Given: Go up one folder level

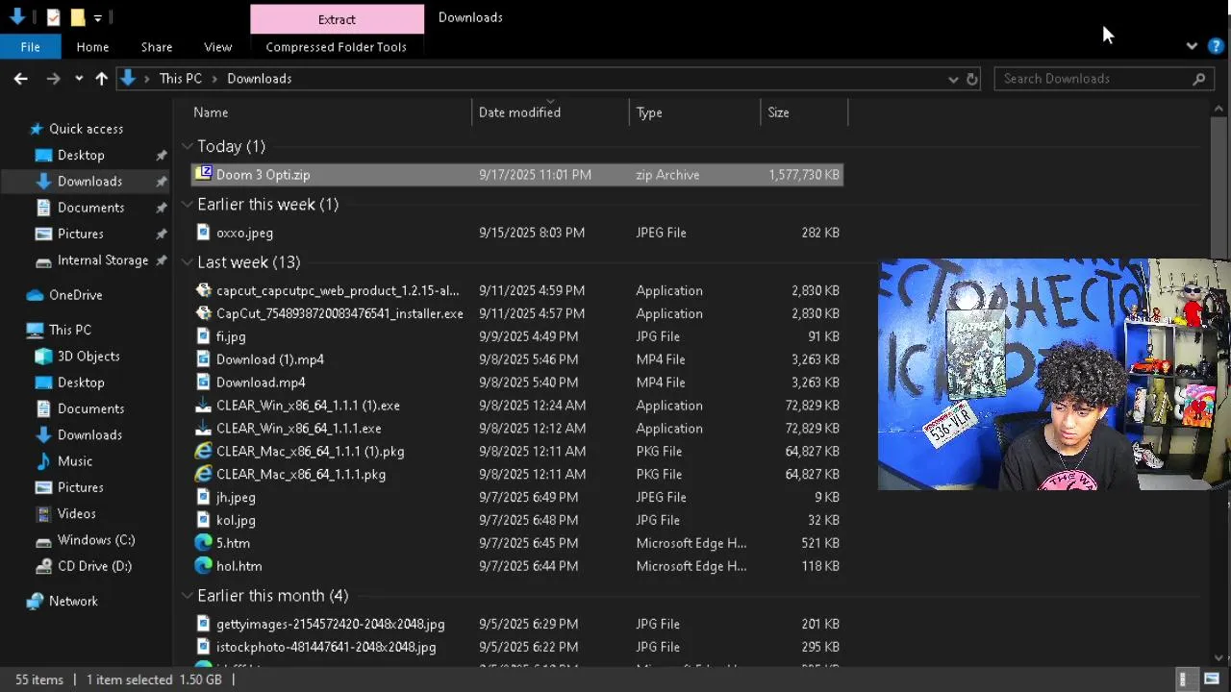Looking at the screenshot, I should (101, 79).
